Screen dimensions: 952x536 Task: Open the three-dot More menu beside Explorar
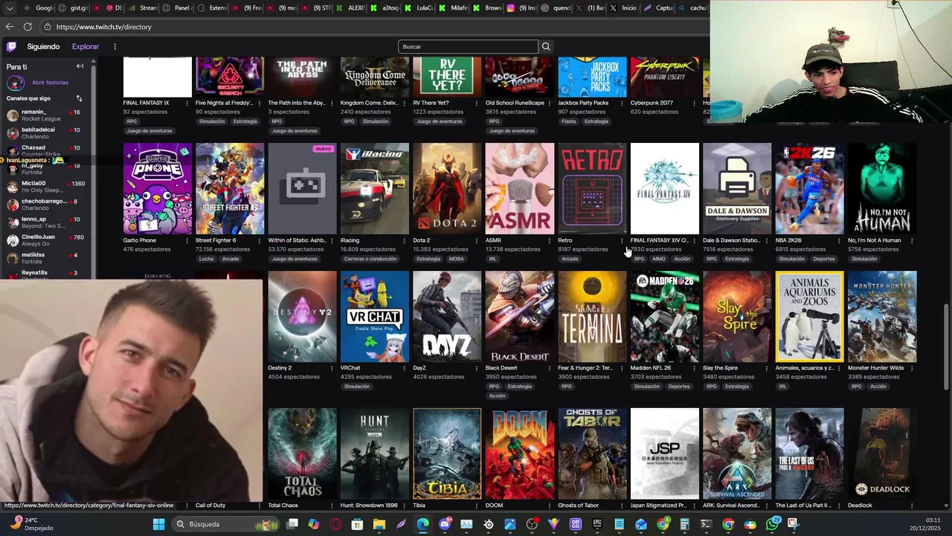115,47
